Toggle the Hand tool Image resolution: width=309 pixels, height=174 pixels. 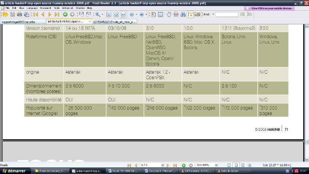click(x=169, y=14)
